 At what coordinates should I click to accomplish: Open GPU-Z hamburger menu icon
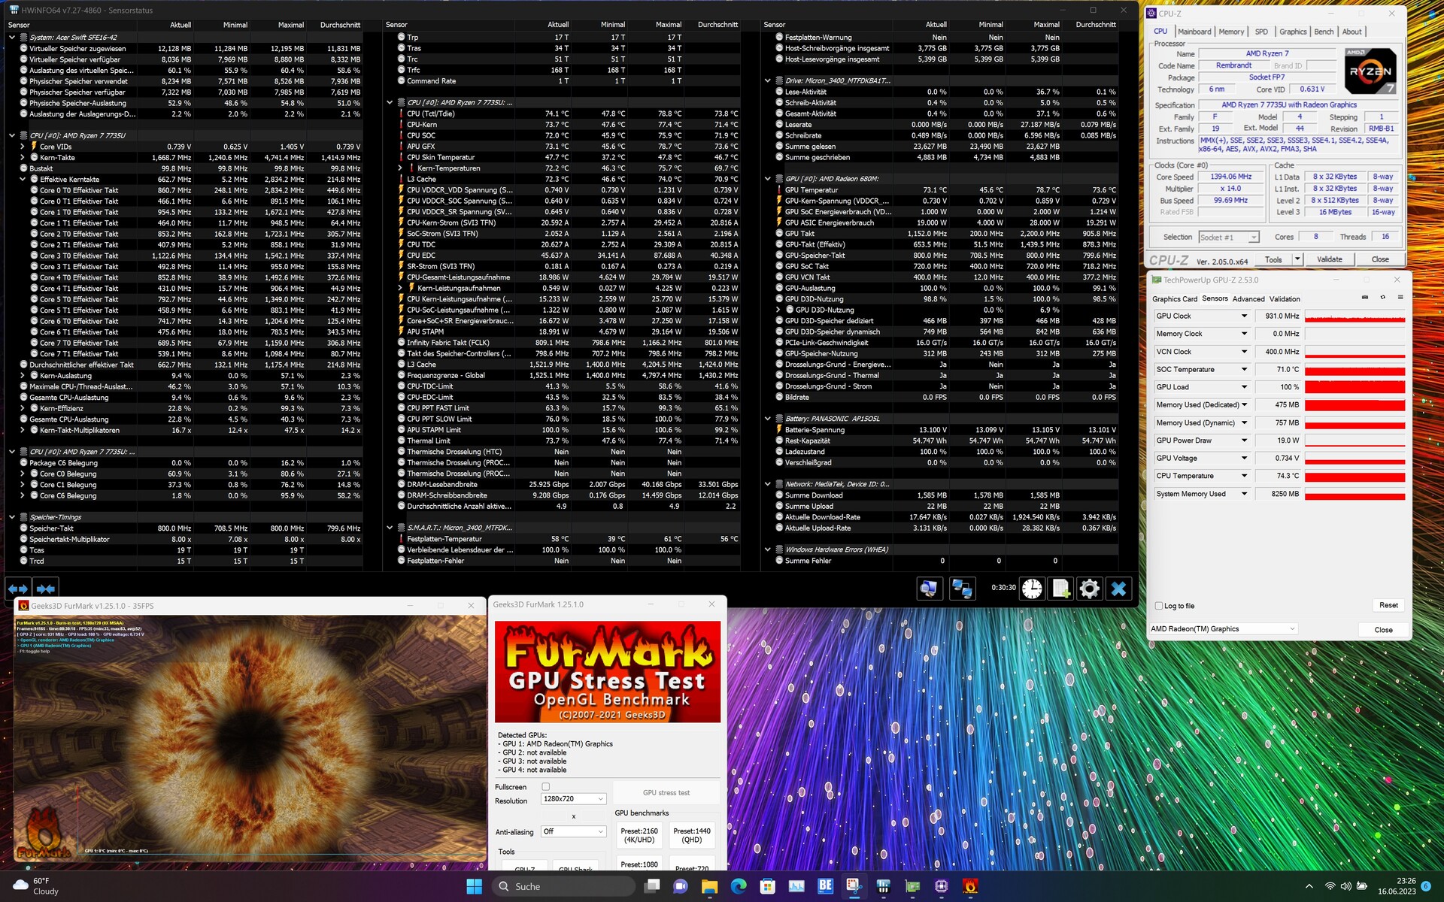coord(1400,298)
